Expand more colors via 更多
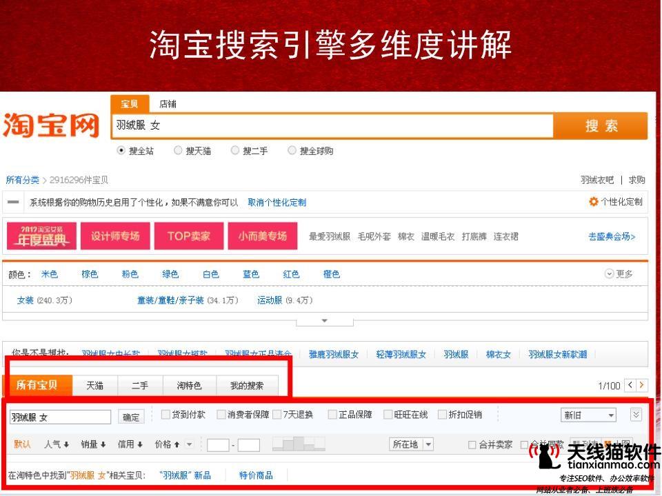The image size is (662, 496). [619, 273]
